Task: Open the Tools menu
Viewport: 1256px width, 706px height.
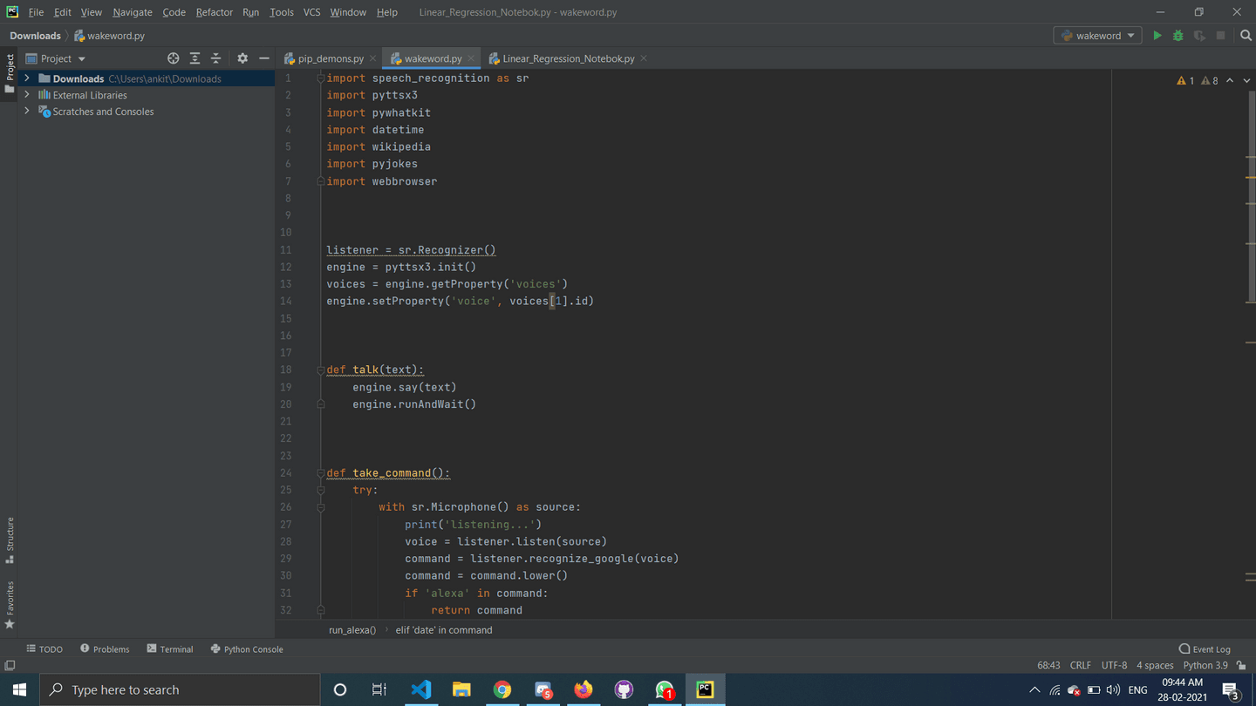Action: [x=281, y=12]
